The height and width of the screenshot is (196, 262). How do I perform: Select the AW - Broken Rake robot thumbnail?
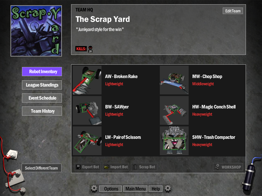click(87, 80)
